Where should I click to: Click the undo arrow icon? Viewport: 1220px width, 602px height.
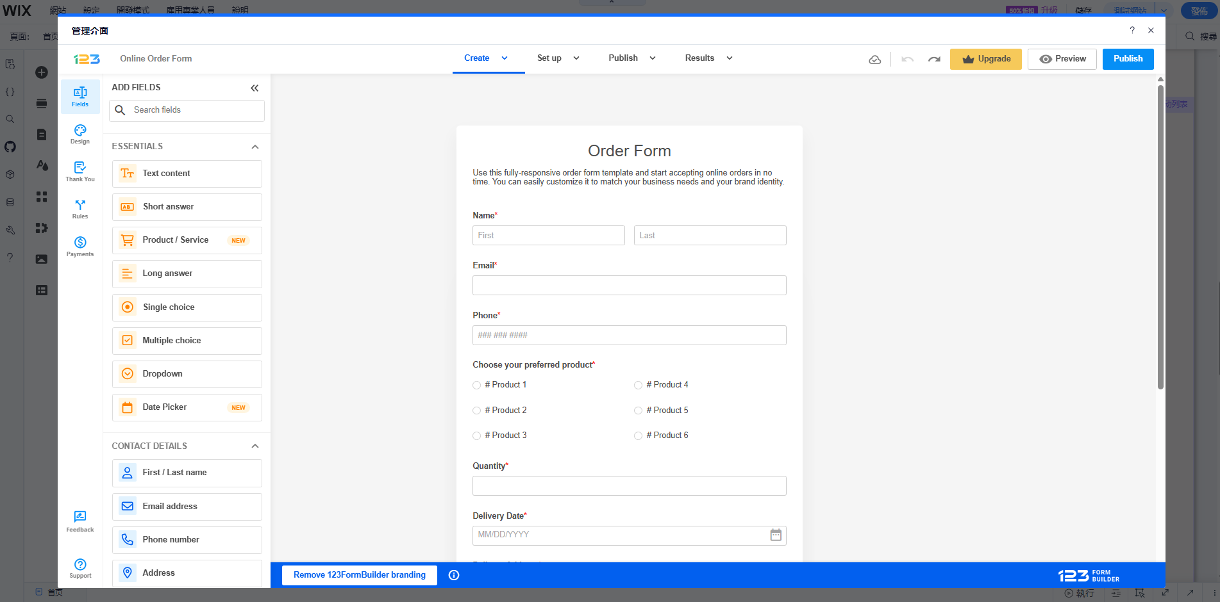[x=907, y=59]
